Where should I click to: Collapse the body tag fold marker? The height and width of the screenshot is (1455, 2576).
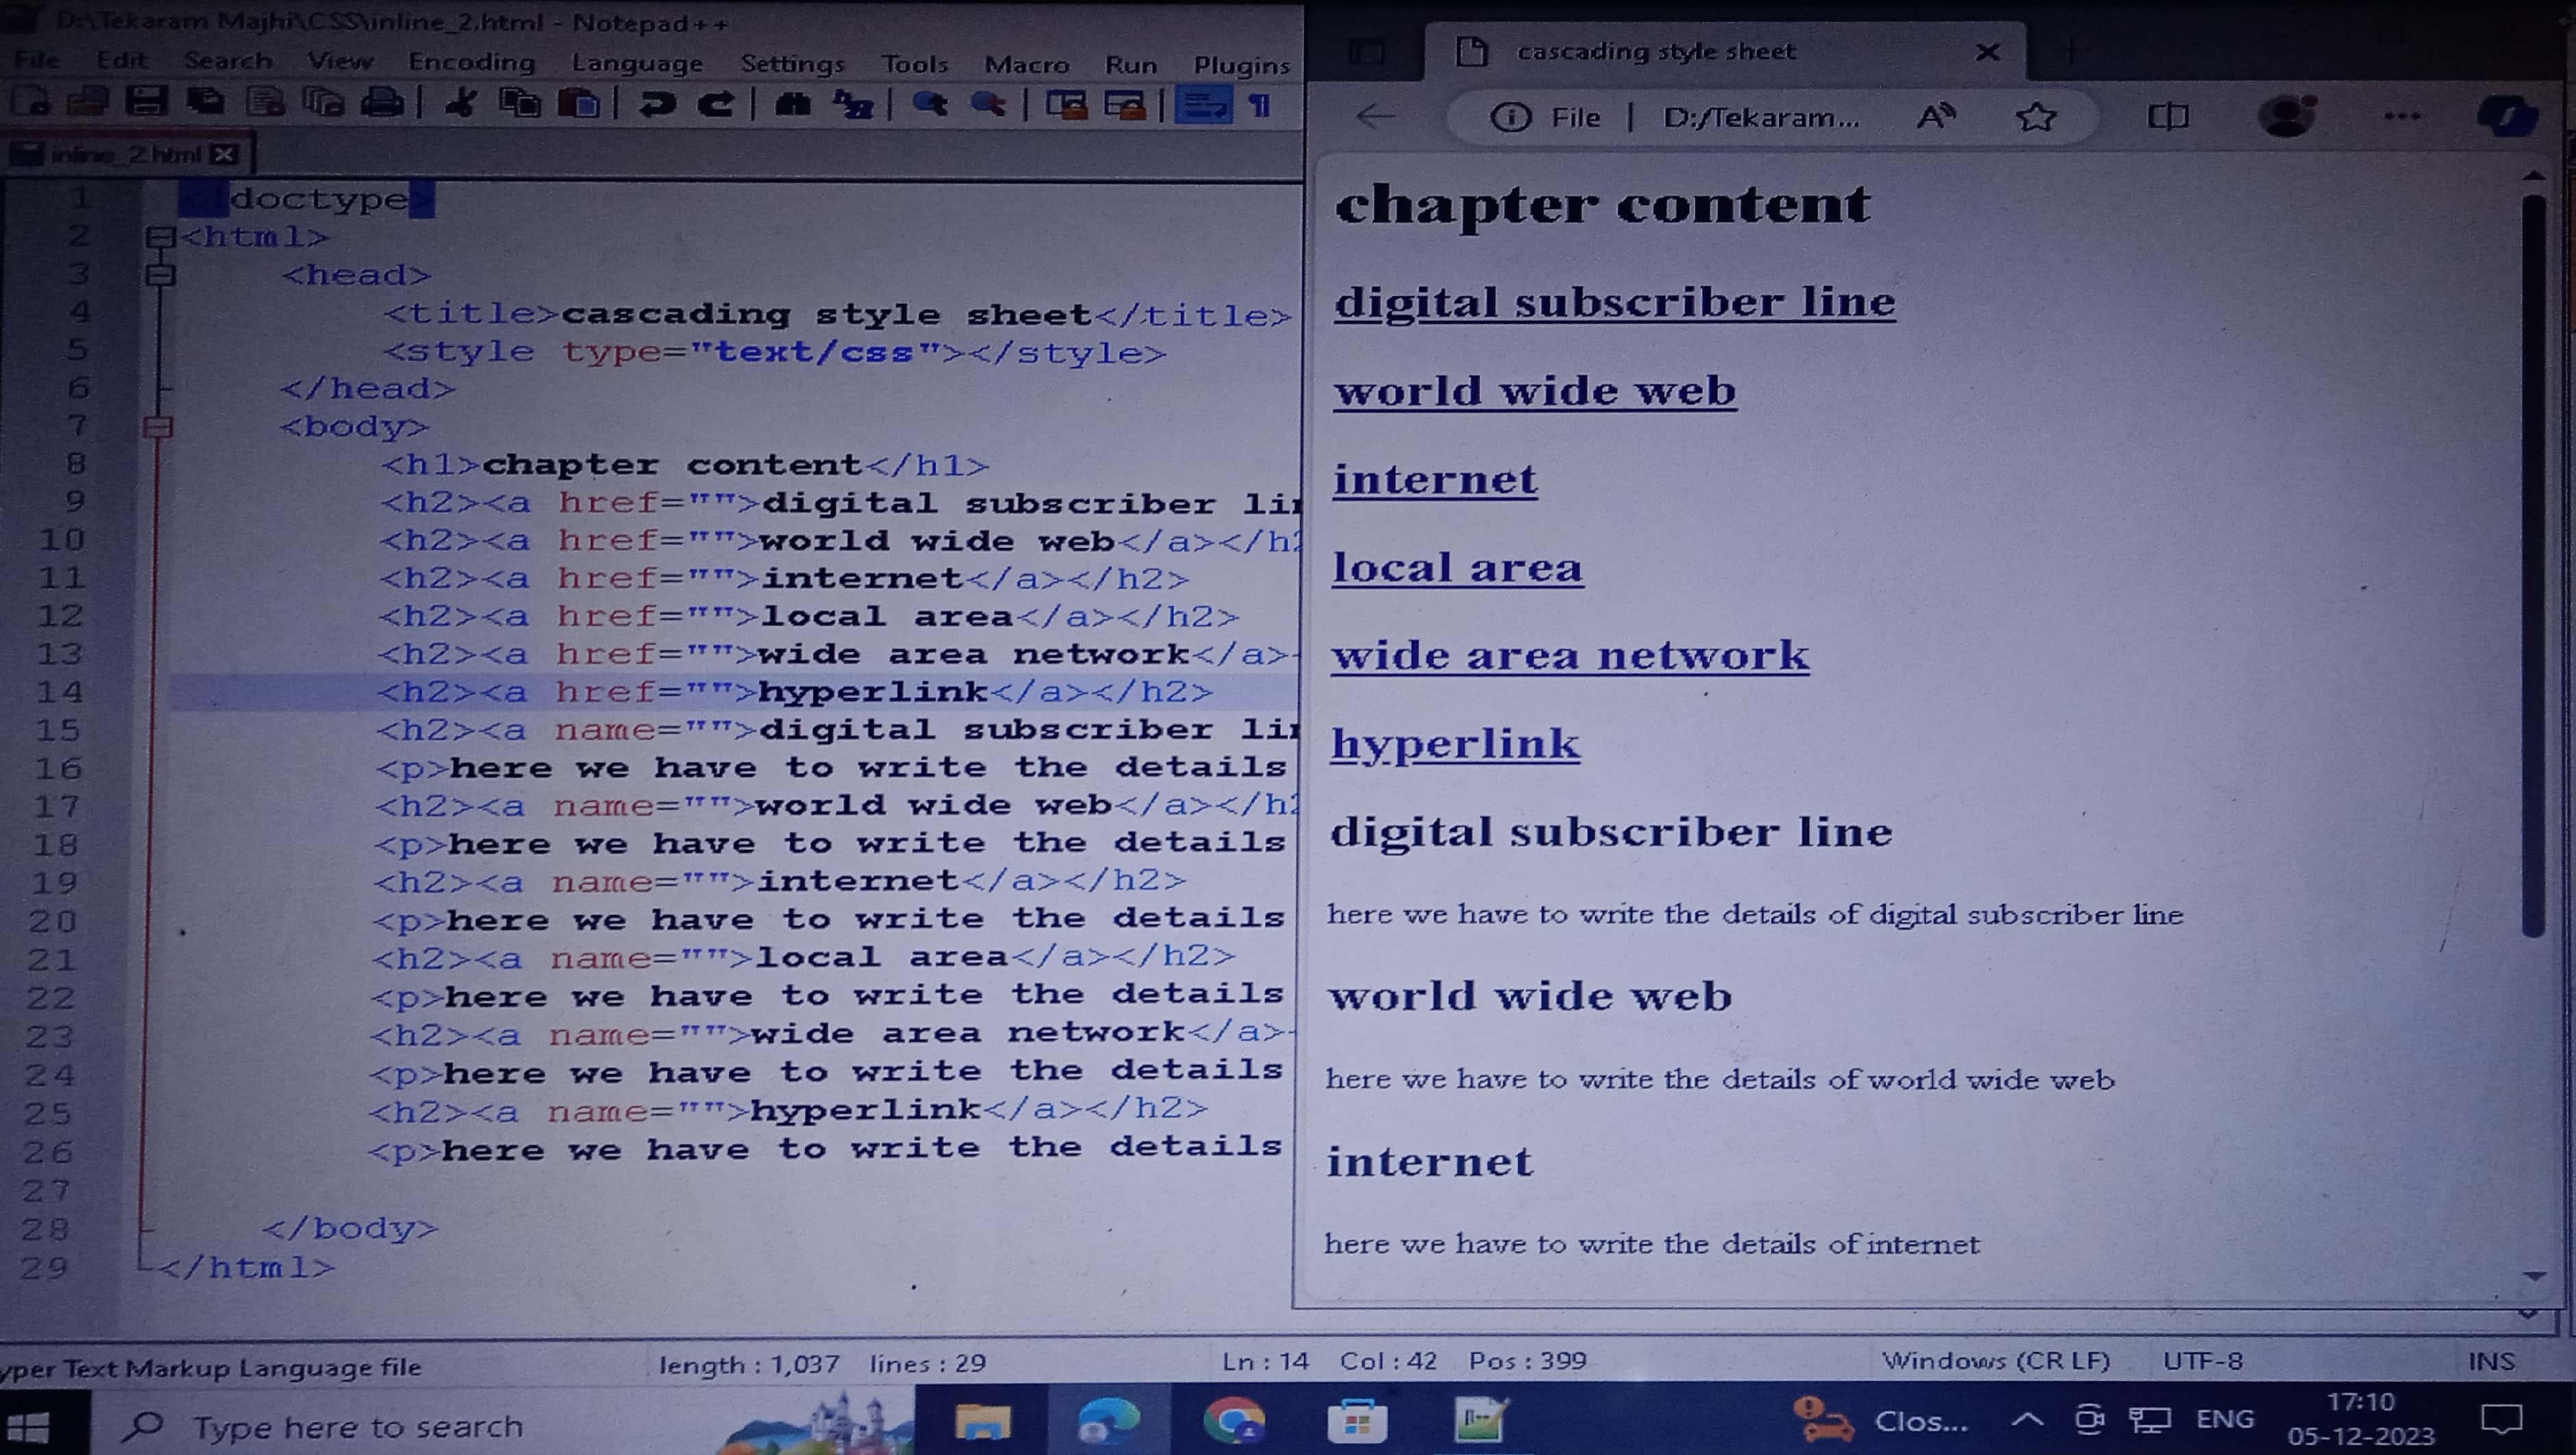click(158, 427)
